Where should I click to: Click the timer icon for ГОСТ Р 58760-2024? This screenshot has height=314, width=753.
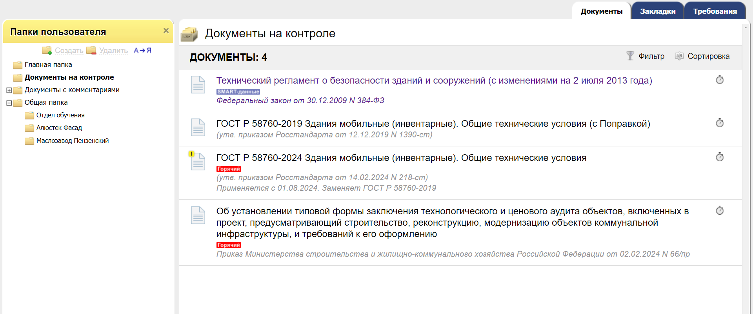coord(720,157)
